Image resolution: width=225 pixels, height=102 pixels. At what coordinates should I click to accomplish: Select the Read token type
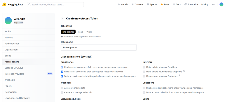click(80, 32)
